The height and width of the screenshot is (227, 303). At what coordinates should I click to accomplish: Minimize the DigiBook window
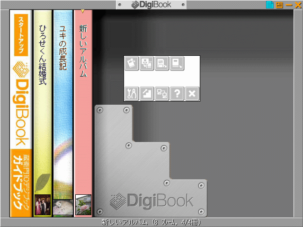(289, 5)
